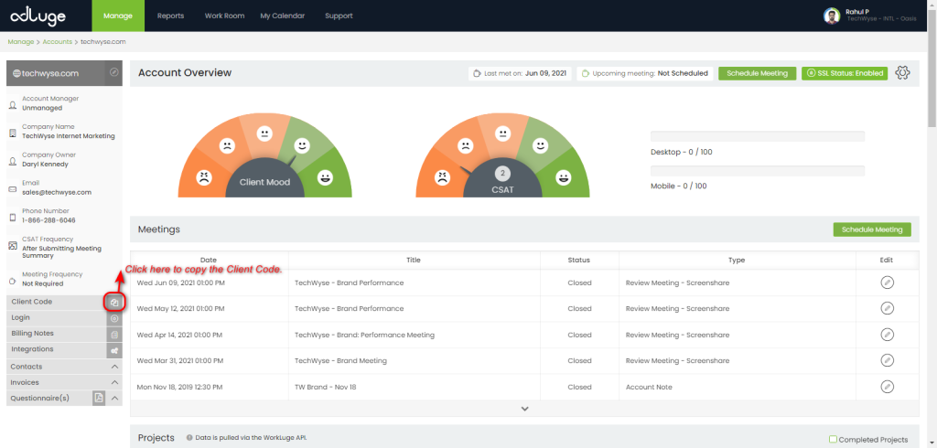This screenshot has width=937, height=448.
Task: Collapse the Invoices section
Action: 114,382
